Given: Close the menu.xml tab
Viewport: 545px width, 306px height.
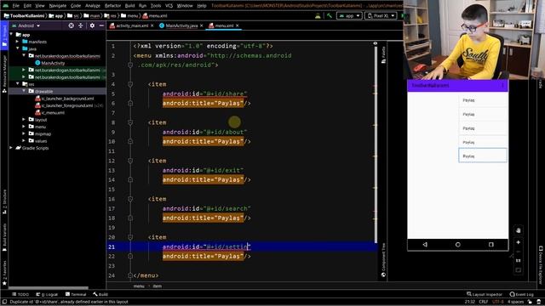Looking at the screenshot, I should (x=237, y=25).
